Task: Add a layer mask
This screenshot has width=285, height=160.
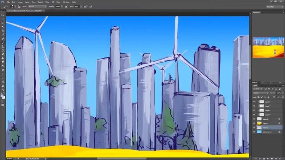Action: [264, 159]
